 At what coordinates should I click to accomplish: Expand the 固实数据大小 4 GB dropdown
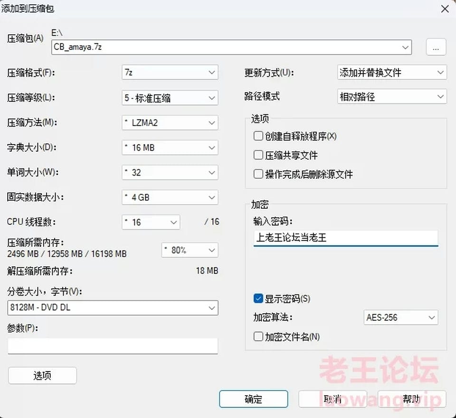point(170,197)
